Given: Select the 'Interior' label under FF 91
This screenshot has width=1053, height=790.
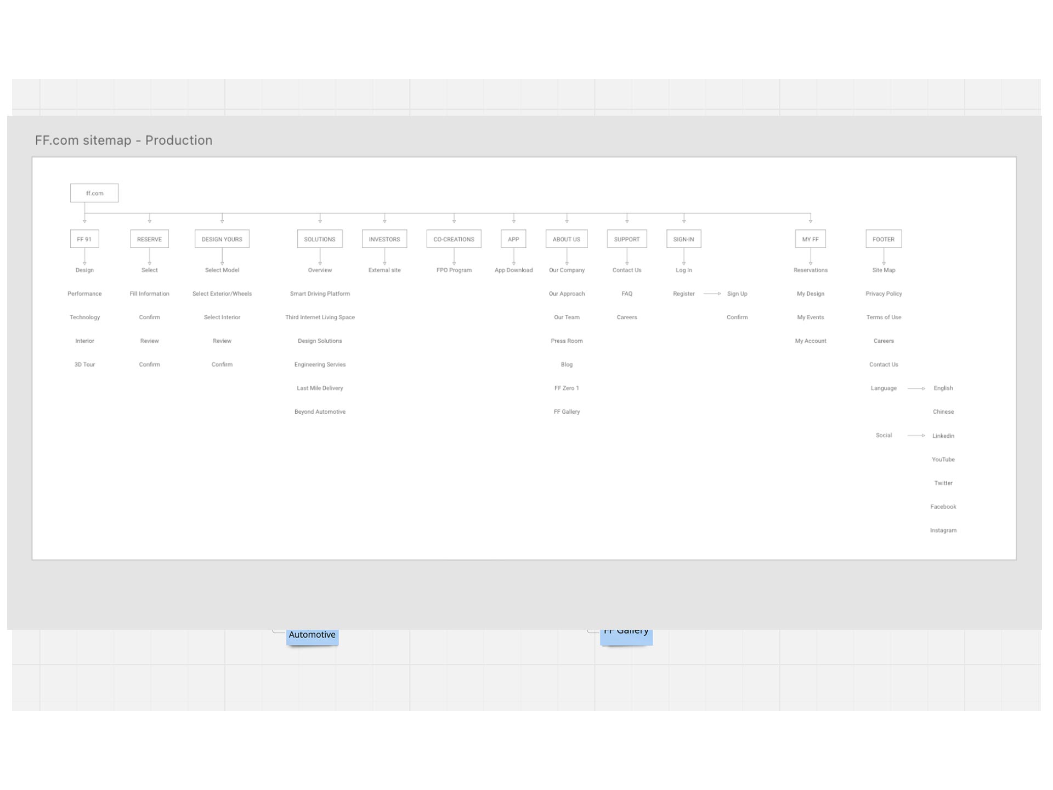Looking at the screenshot, I should click(x=84, y=341).
